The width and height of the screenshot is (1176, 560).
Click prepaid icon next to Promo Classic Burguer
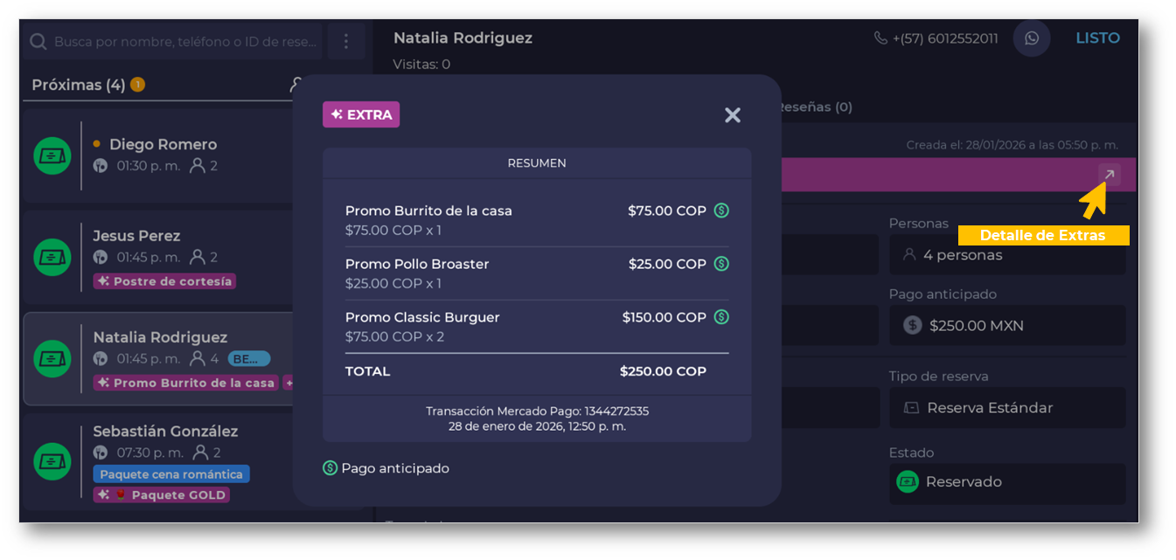click(721, 317)
